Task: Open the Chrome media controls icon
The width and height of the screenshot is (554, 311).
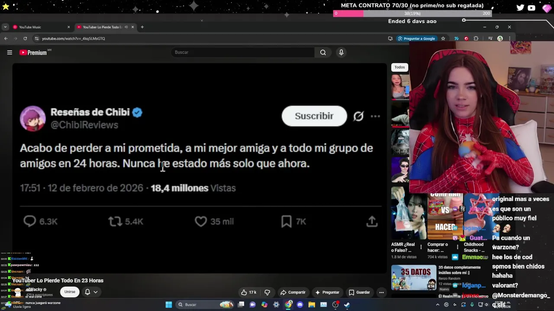Action: pyautogui.click(x=490, y=38)
